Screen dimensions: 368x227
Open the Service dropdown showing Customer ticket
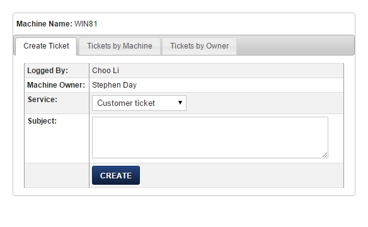point(139,103)
